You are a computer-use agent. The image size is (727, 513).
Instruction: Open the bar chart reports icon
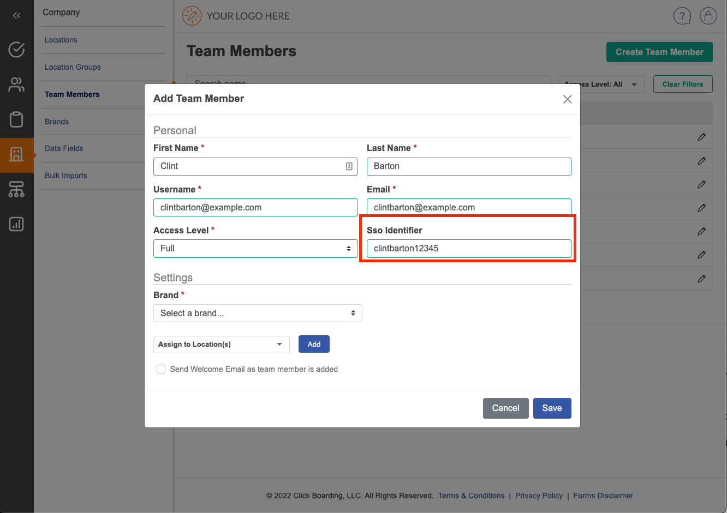coord(16,224)
